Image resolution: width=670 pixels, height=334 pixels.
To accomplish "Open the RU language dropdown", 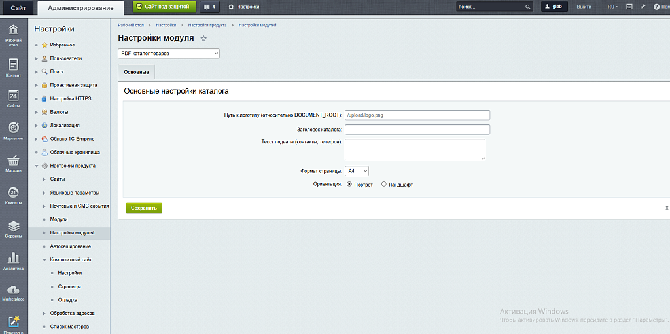I will click(612, 7).
